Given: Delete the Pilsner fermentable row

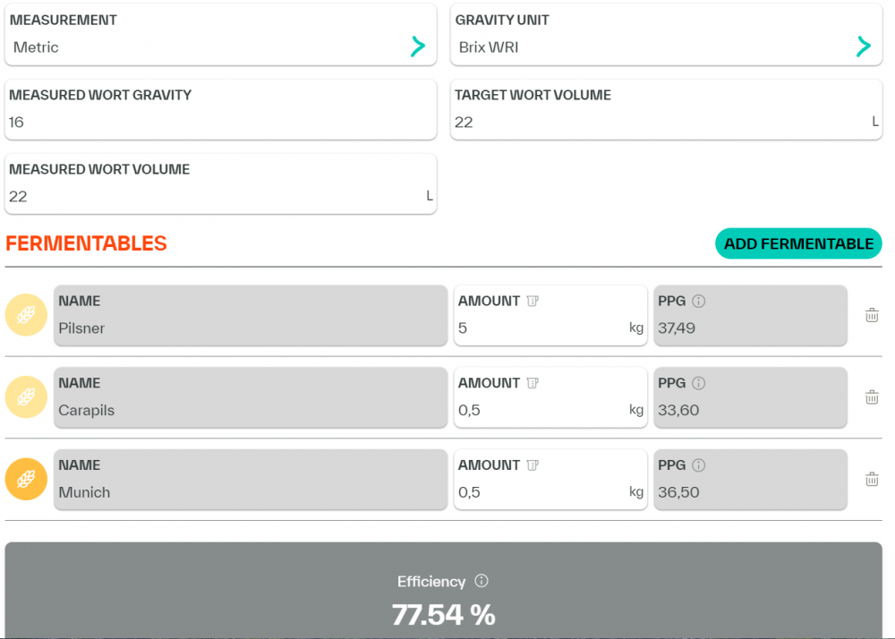Looking at the screenshot, I should (x=872, y=315).
